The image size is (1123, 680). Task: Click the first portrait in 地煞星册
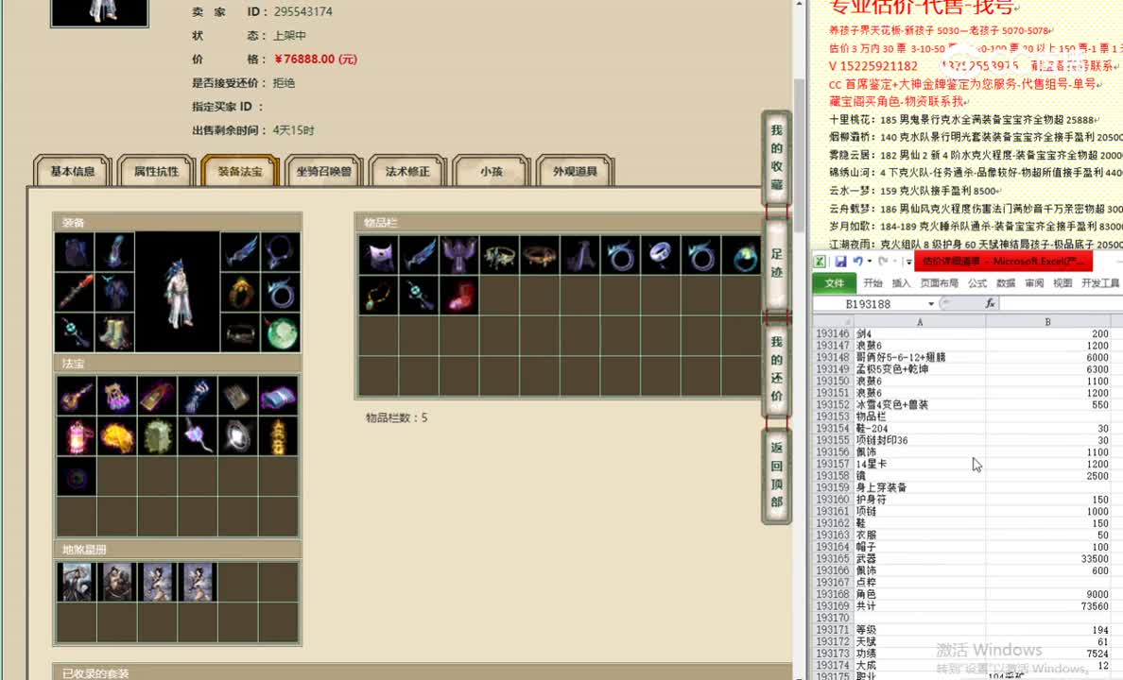point(76,582)
